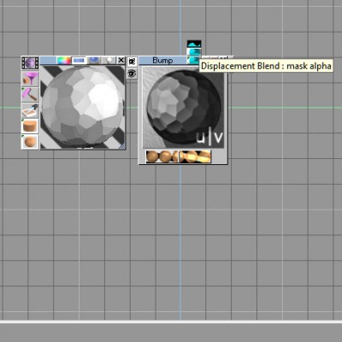The image size is (342, 342).
Task: Open the rainbow color shader panel
Action: (x=64, y=61)
